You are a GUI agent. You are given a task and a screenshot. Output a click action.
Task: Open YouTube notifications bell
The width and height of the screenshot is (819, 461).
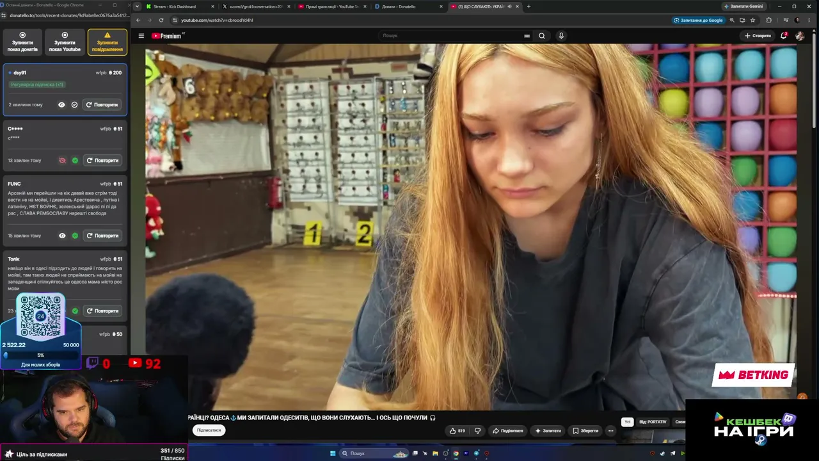783,36
